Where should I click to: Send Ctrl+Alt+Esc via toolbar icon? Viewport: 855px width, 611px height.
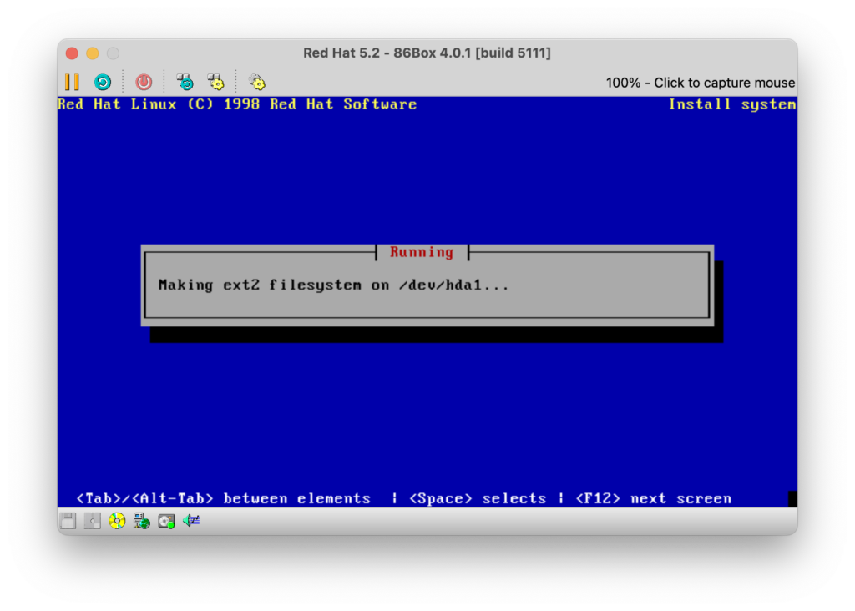click(x=216, y=83)
